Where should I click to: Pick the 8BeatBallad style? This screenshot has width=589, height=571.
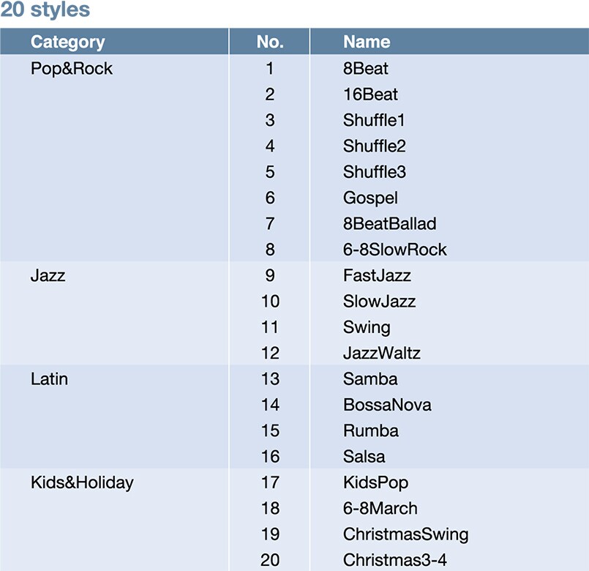(x=389, y=223)
